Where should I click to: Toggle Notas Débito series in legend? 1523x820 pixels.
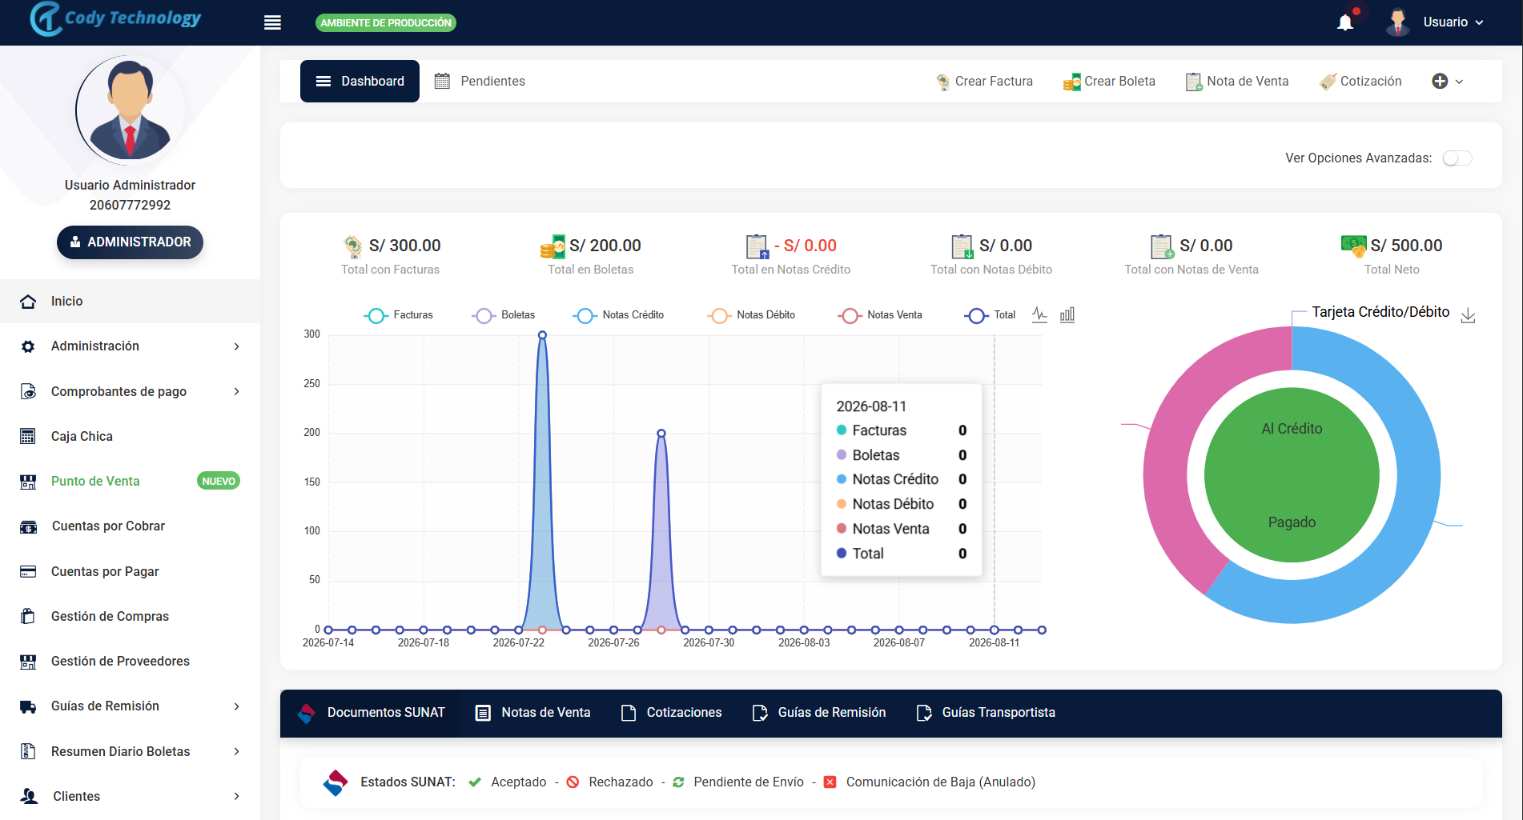751,315
